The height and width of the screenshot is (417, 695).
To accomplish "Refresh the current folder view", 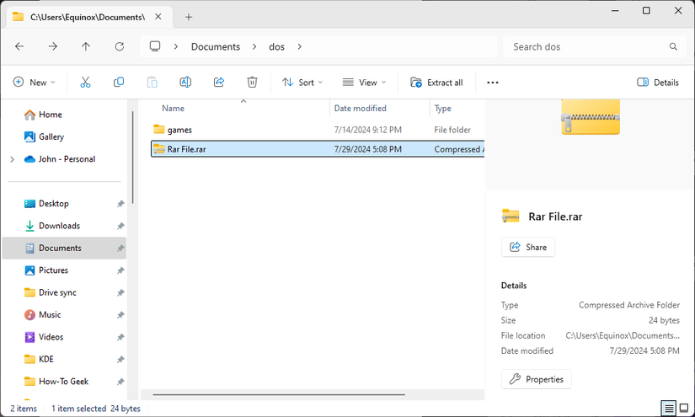I will point(120,47).
